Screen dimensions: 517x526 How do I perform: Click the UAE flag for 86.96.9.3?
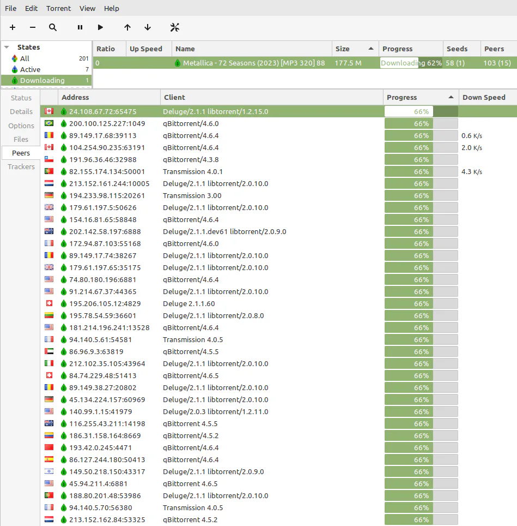click(x=49, y=351)
